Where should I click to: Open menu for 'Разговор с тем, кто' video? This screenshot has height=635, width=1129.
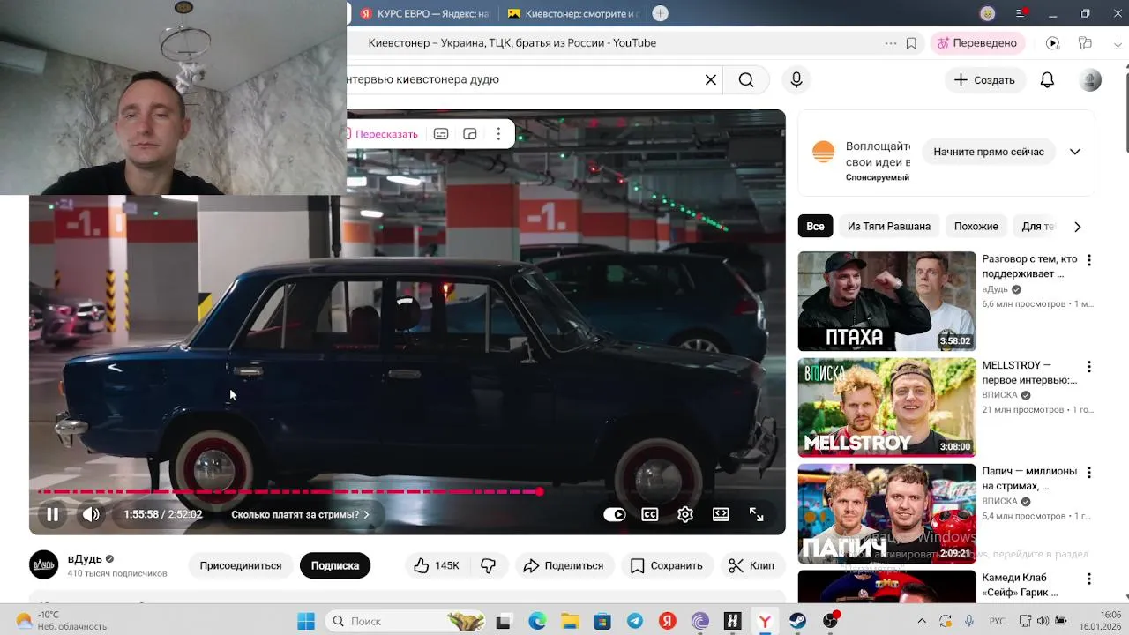point(1089,260)
